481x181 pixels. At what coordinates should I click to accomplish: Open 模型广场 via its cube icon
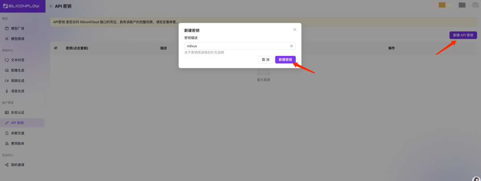(7, 28)
